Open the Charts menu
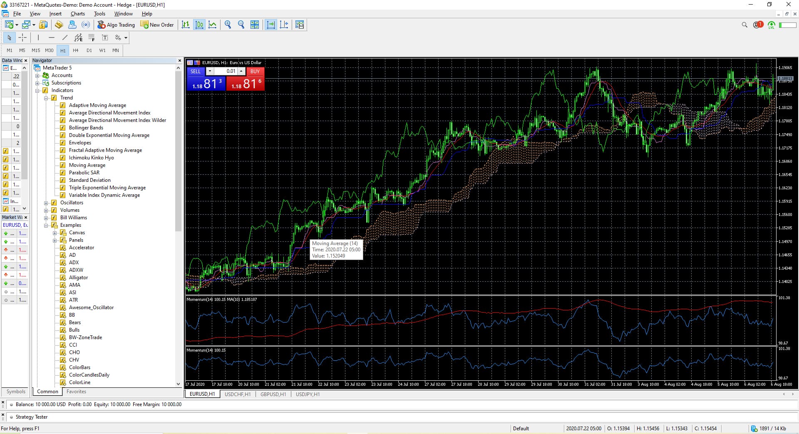 click(x=77, y=13)
